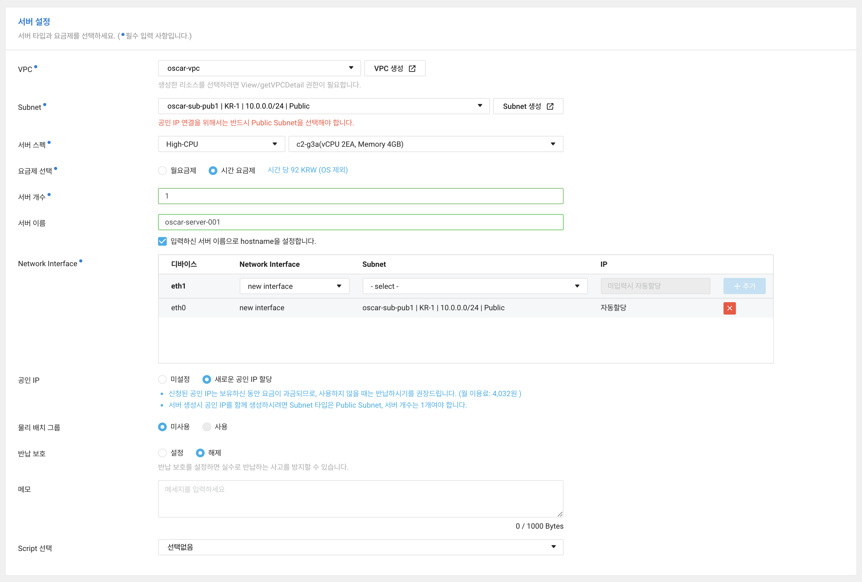Click the 메모 message textarea
Screen dimensions: 862x582
click(360, 499)
